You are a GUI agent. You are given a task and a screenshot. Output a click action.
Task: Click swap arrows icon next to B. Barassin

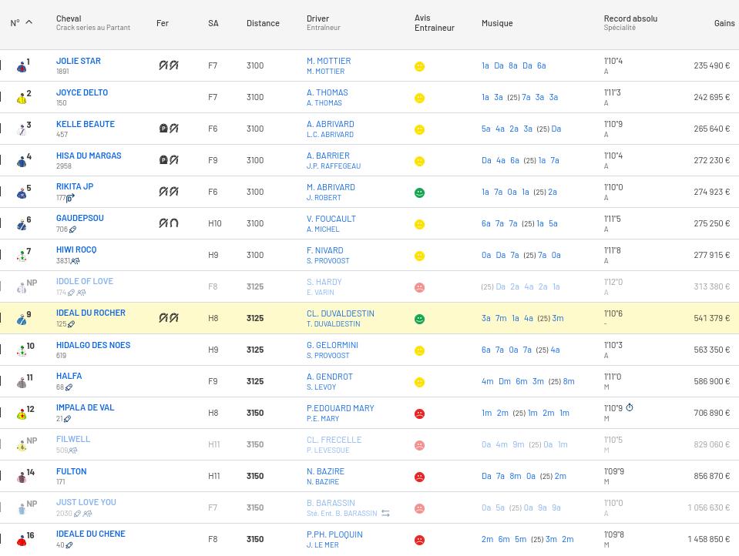385,514
